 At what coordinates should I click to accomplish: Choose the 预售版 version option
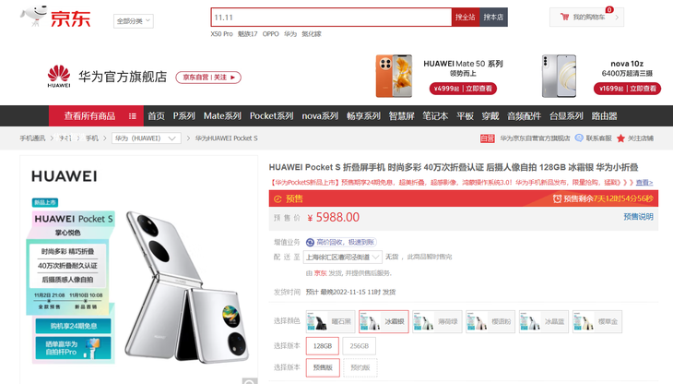[x=323, y=367]
